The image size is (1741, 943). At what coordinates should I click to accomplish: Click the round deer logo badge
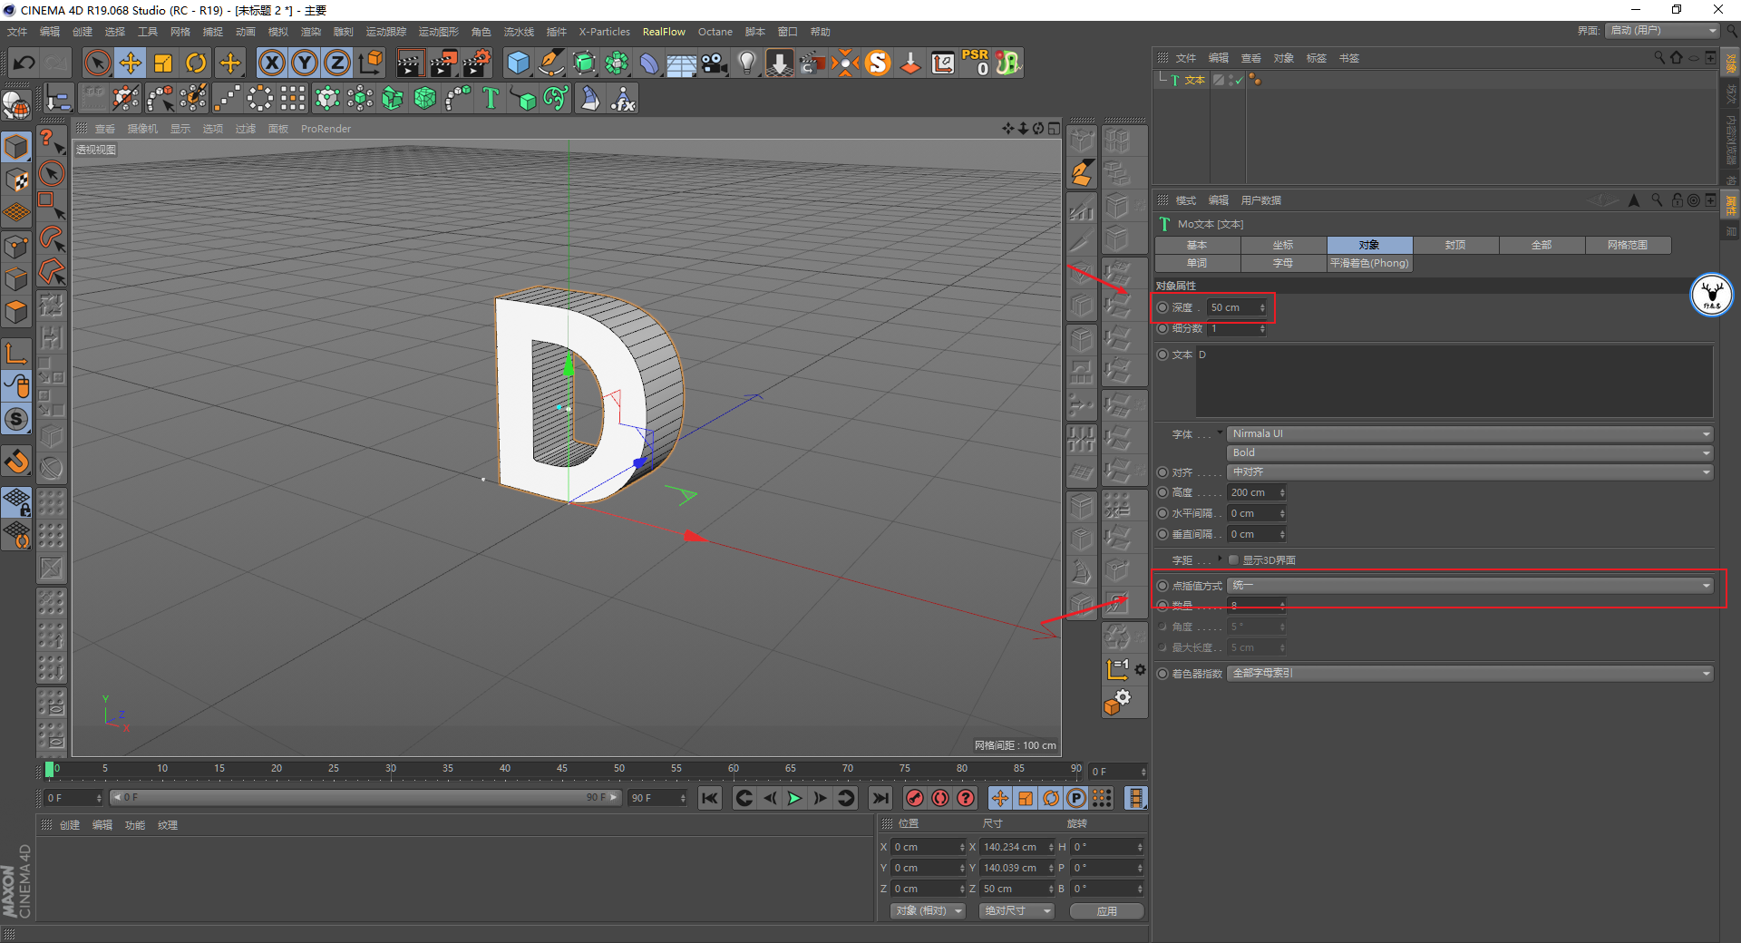1712,295
